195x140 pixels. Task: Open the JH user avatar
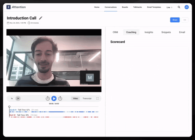(x=187, y=7)
